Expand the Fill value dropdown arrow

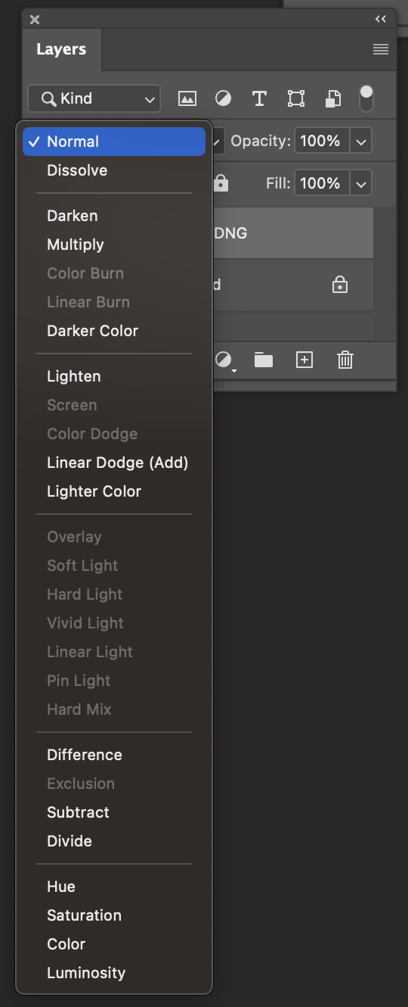pos(361,184)
